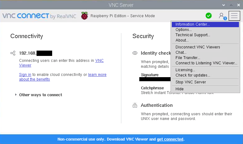Click the Raspberry Pi logo icon
This screenshot has width=243, height=144.
click(84, 16)
